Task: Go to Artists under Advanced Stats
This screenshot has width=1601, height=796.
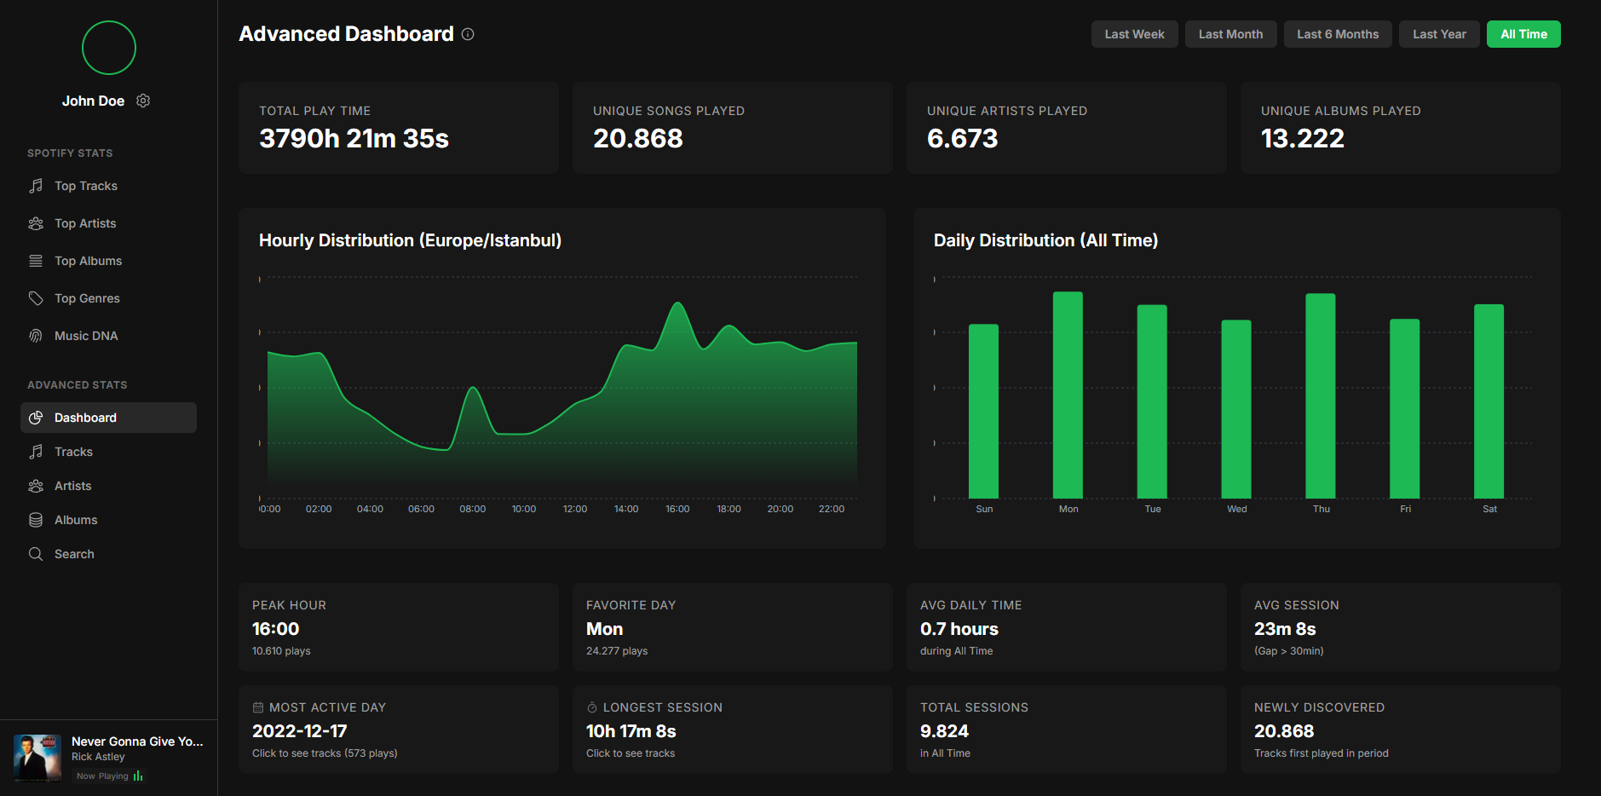Action: (x=73, y=486)
